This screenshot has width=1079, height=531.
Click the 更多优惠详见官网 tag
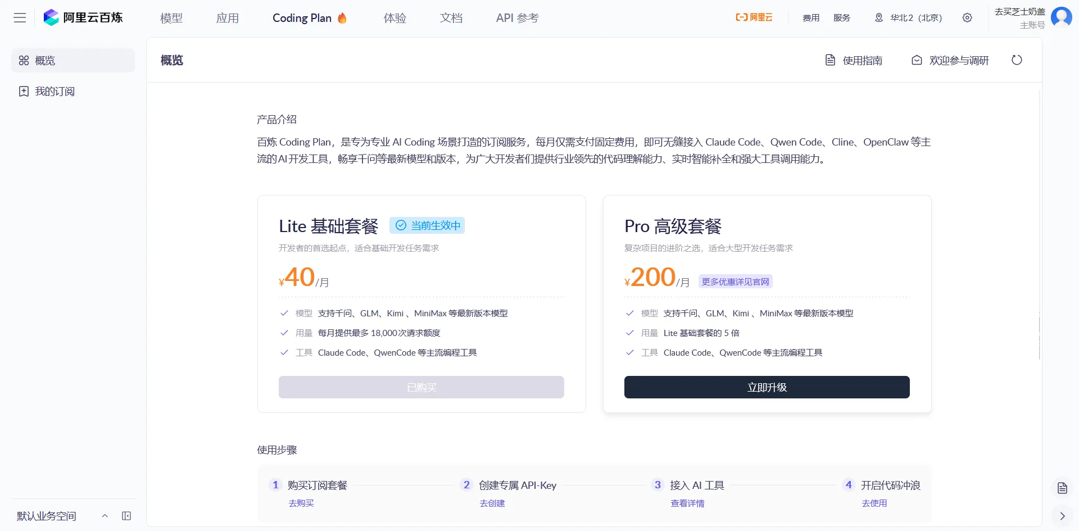coord(735,282)
